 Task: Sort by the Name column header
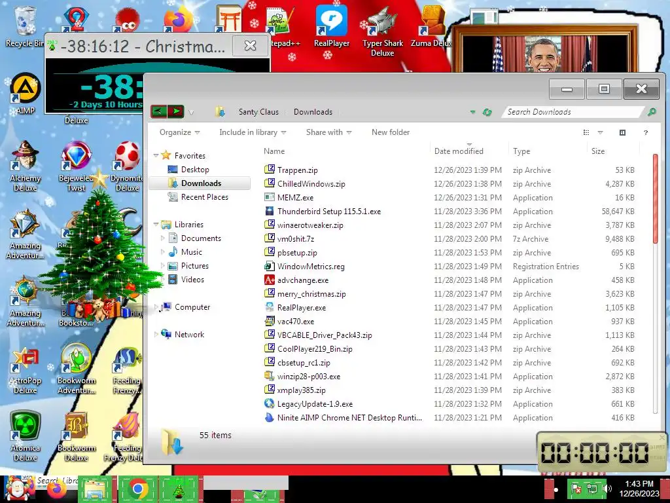coord(274,151)
